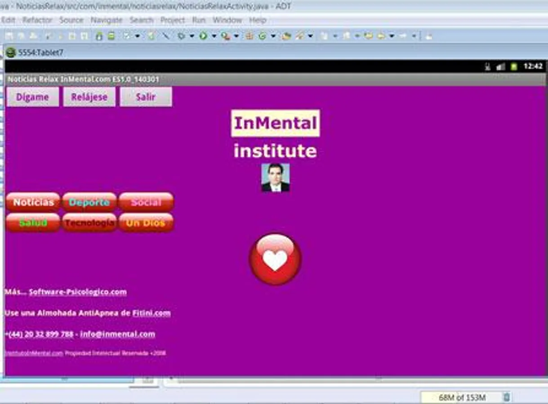This screenshot has width=548, height=404.
Task: Open the Search menu
Action: pos(142,20)
